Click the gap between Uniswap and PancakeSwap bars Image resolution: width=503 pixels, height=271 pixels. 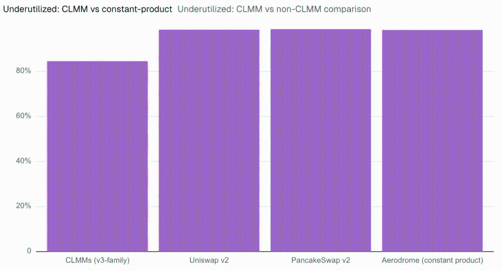265,141
